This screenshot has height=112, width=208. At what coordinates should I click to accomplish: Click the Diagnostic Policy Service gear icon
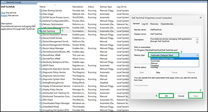point(41,72)
